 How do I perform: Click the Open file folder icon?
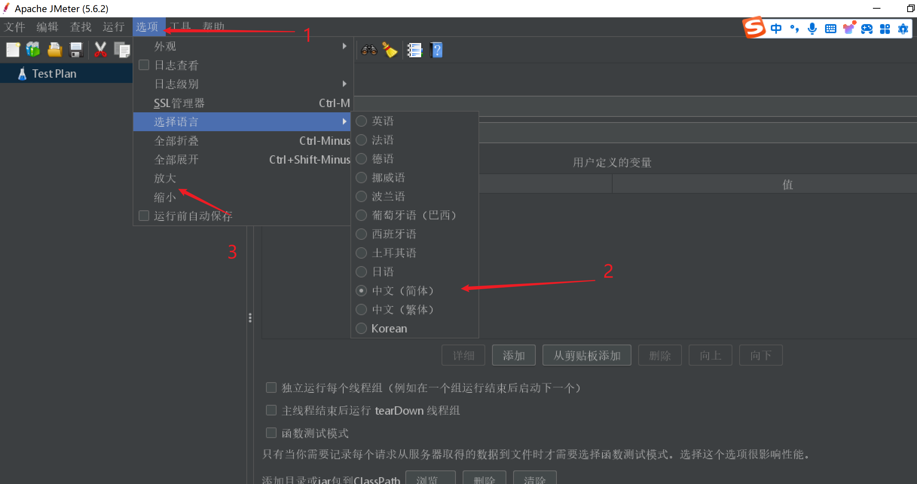click(x=55, y=50)
